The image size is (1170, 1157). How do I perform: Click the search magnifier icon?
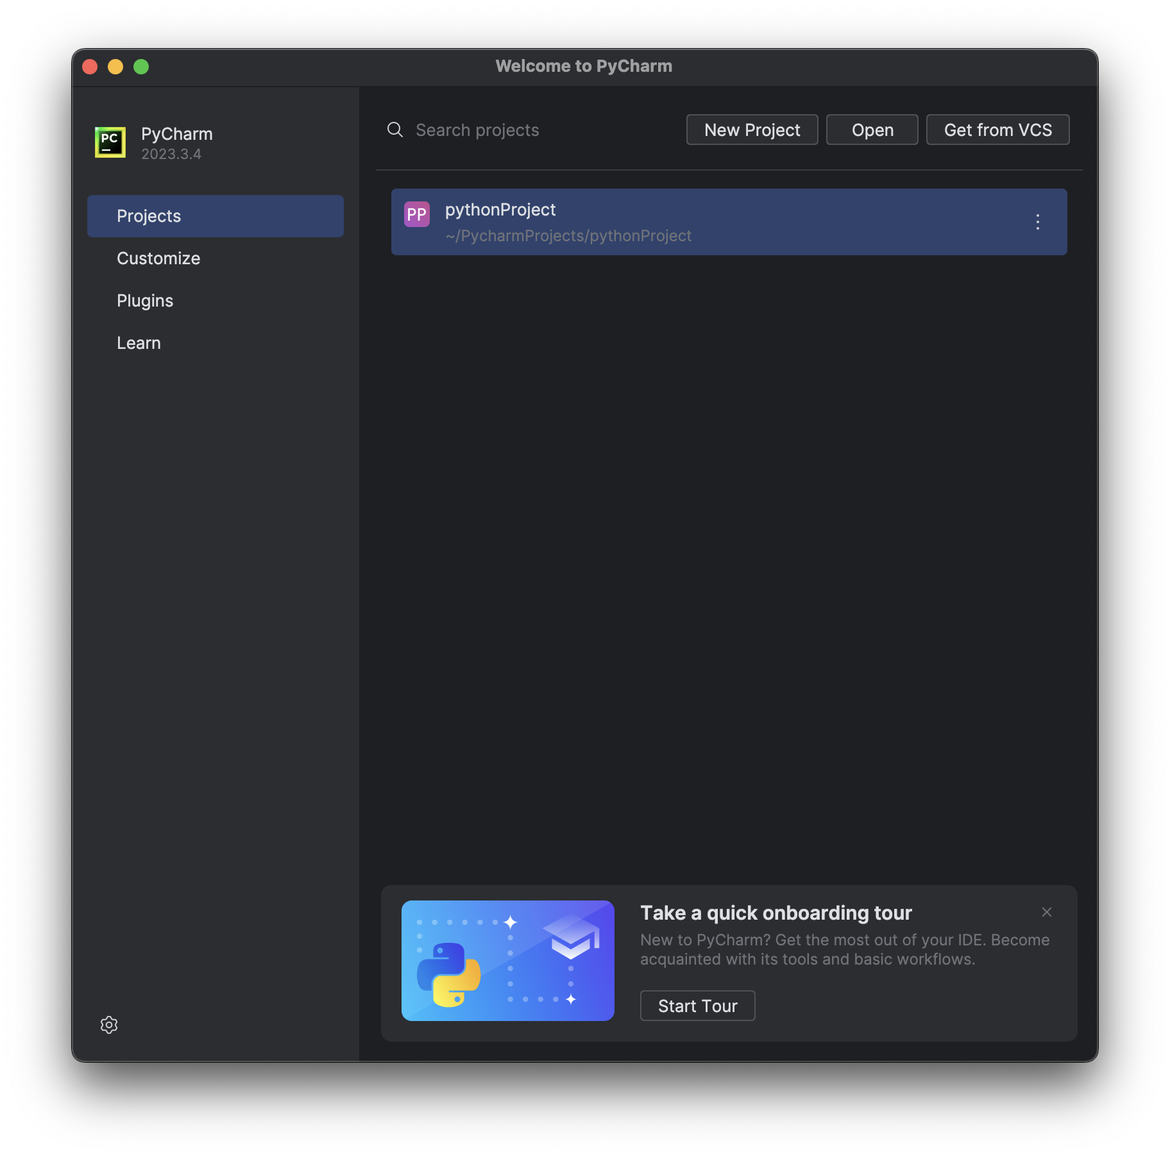tap(395, 130)
